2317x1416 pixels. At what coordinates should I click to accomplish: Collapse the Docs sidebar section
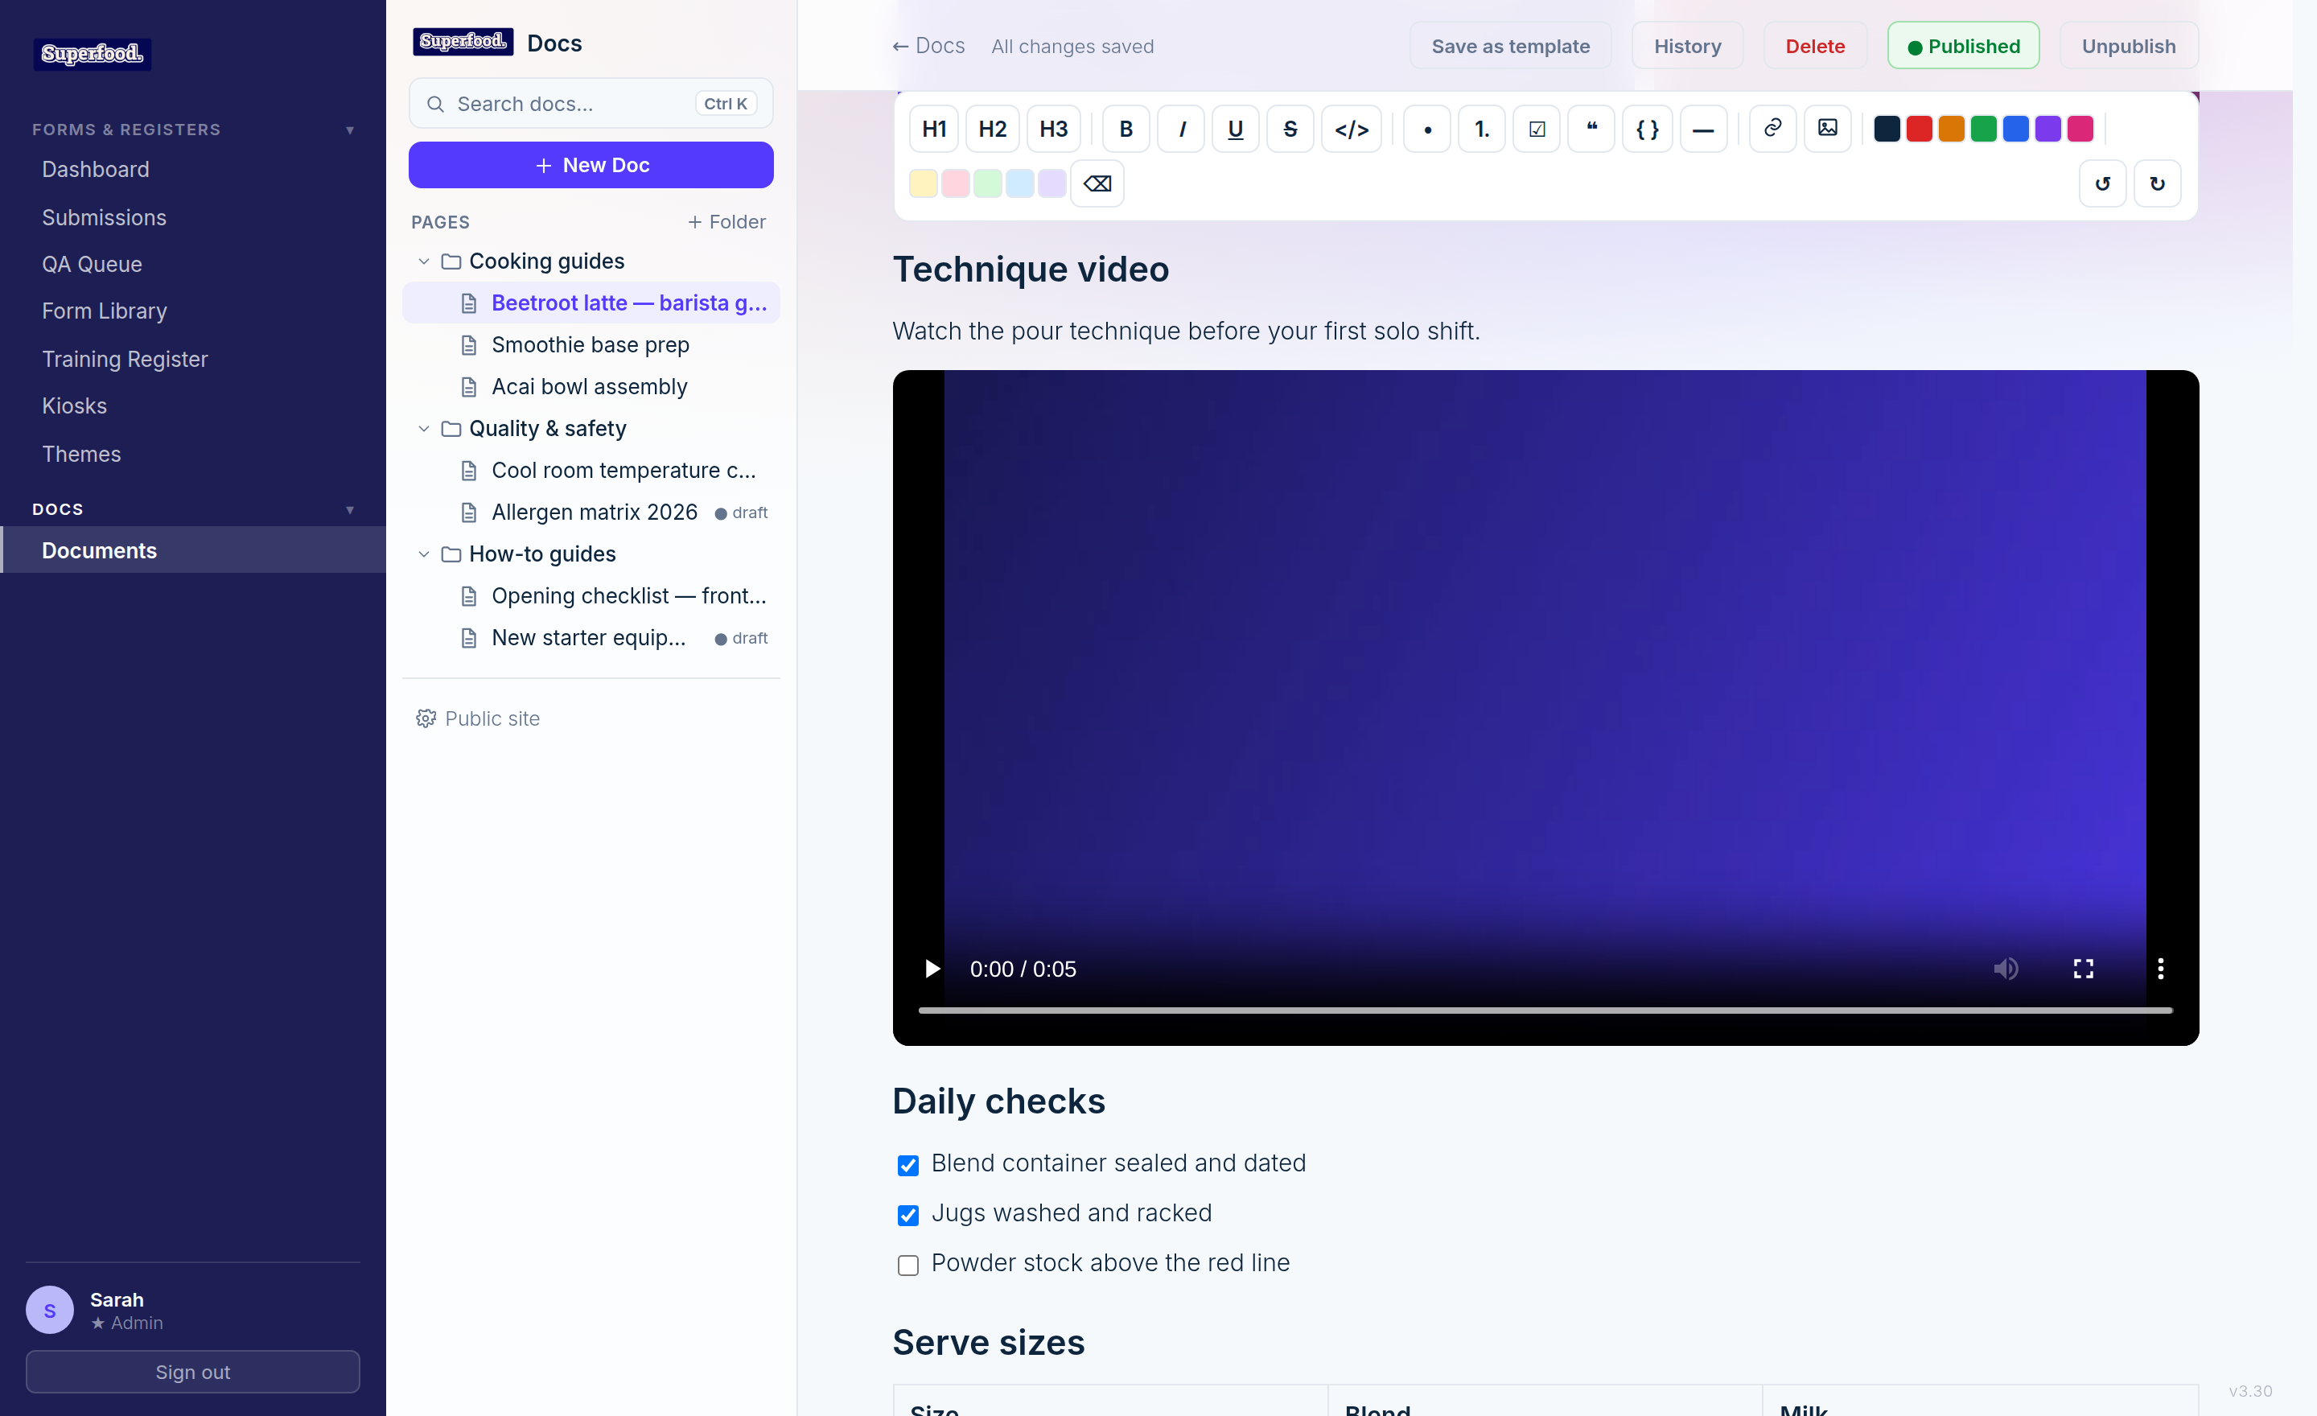(350, 509)
